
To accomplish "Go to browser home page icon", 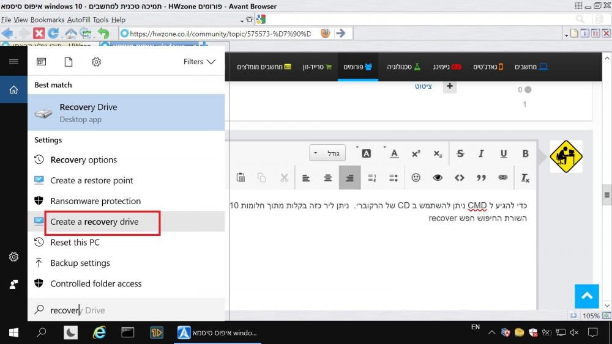I will point(70,34).
